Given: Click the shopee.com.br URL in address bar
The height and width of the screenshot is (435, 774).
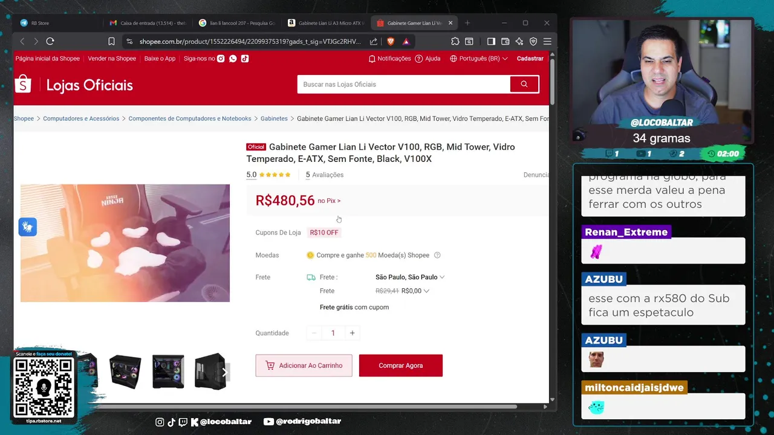Looking at the screenshot, I should pos(250,42).
